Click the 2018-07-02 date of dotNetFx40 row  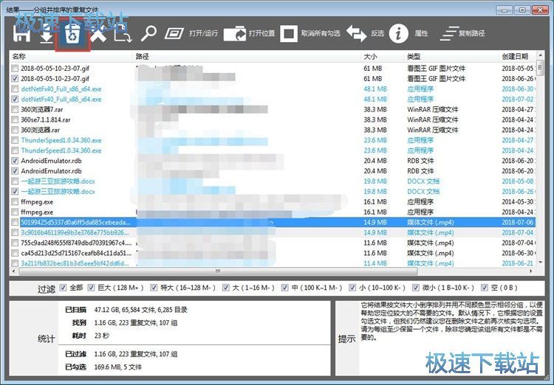pyautogui.click(x=518, y=99)
